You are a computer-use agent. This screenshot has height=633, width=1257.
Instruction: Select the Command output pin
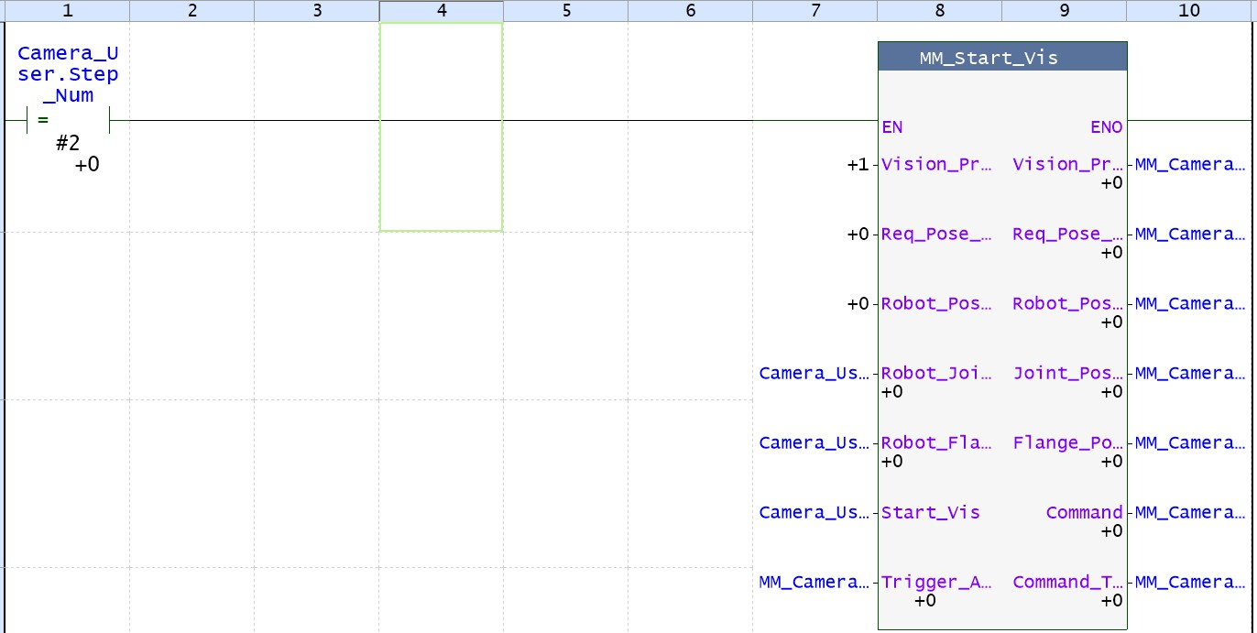click(1084, 513)
